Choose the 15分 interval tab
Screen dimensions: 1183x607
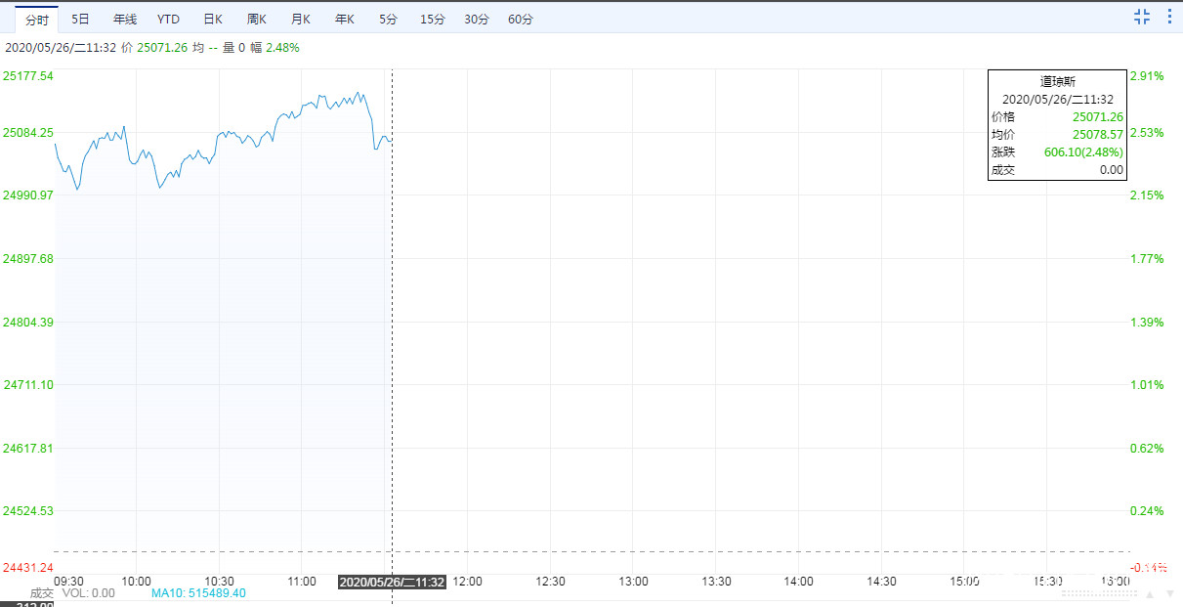tap(432, 20)
